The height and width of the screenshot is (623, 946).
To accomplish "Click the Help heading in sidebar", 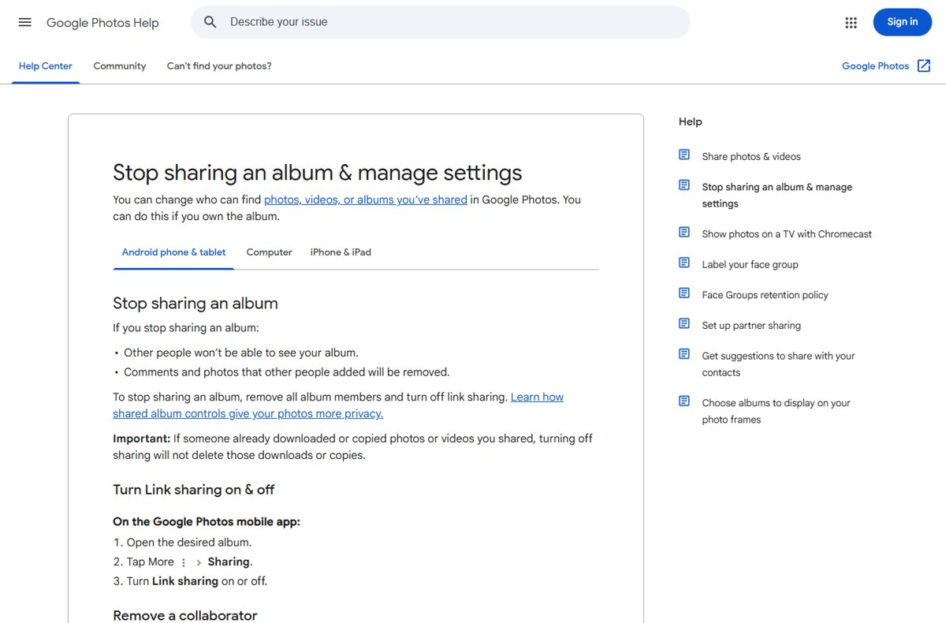I will 690,122.
